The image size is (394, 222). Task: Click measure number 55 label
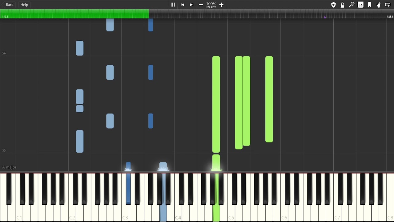[x=4, y=150]
